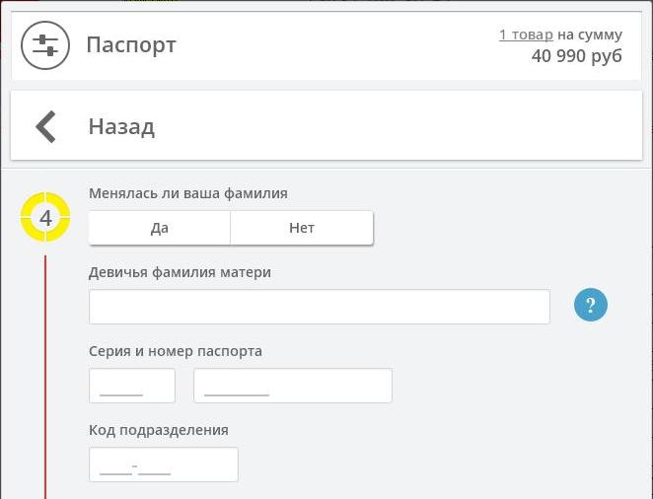653x499 pixels.
Task: Click the short passport series field
Action: pyautogui.click(x=132, y=386)
